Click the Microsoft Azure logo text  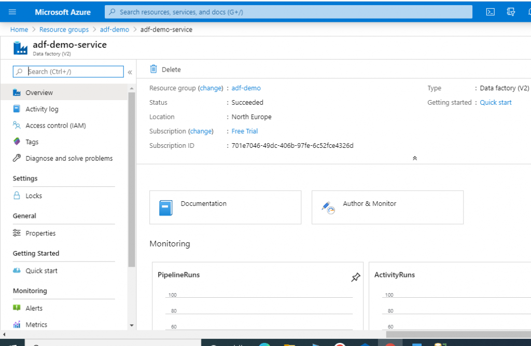(x=63, y=12)
